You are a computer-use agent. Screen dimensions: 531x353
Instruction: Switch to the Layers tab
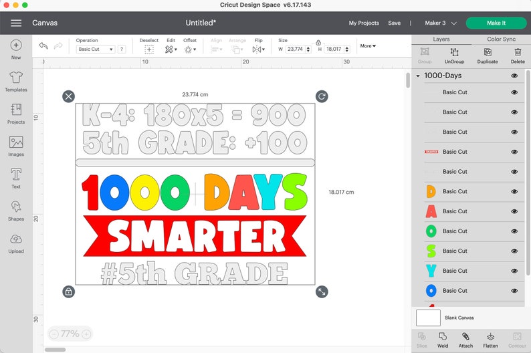click(441, 39)
